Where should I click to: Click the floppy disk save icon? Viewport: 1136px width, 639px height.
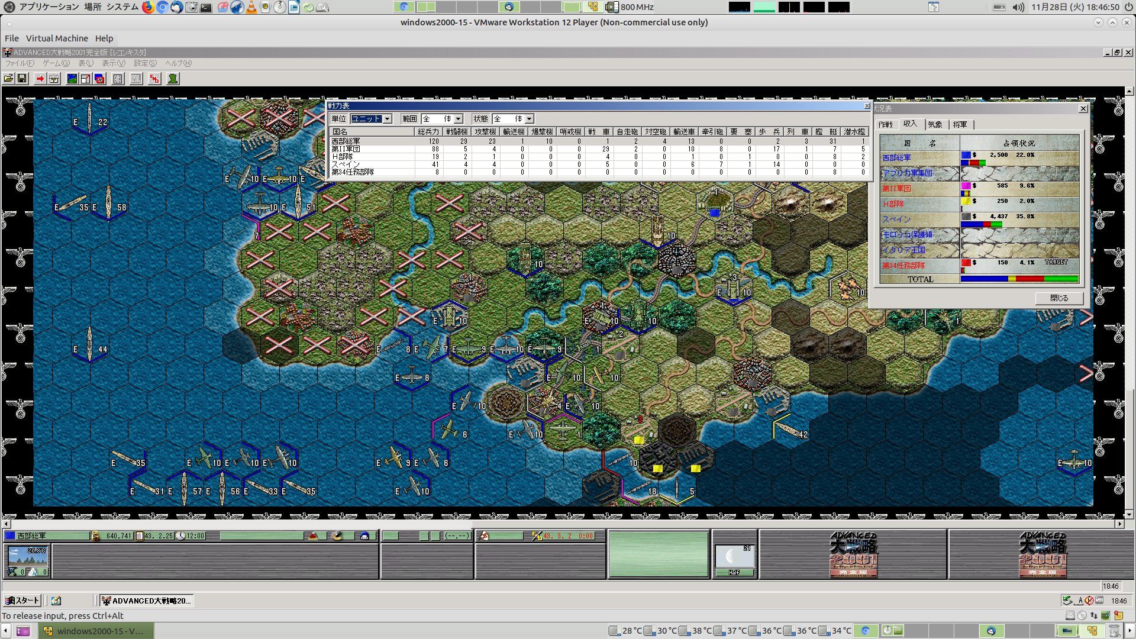22,79
